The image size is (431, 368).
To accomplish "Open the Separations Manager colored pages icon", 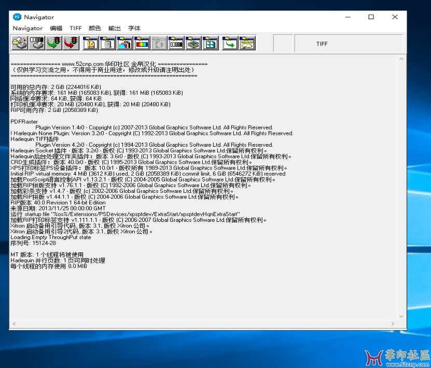I will [124, 43].
